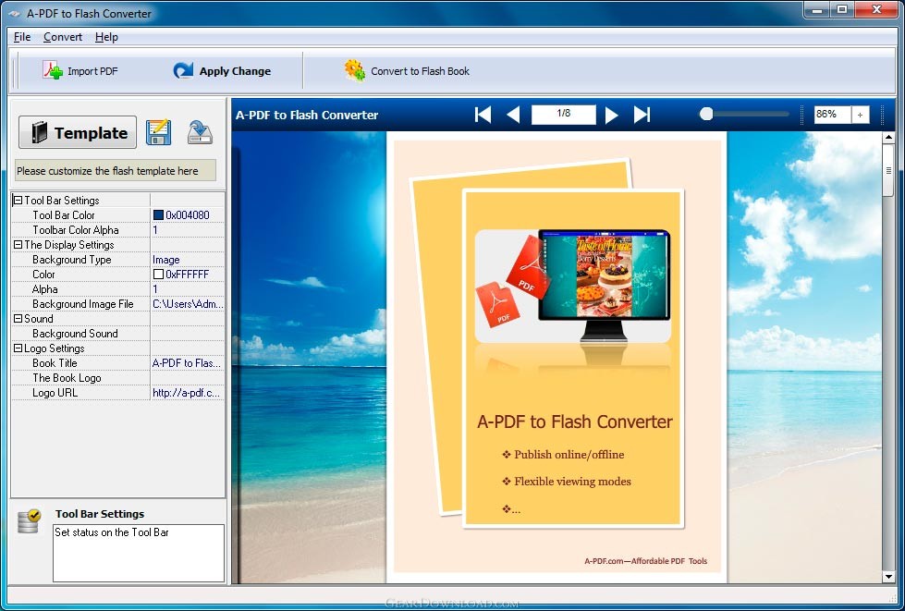Click the preview scrollbar down arrow
This screenshot has width=905, height=611.
click(x=888, y=577)
